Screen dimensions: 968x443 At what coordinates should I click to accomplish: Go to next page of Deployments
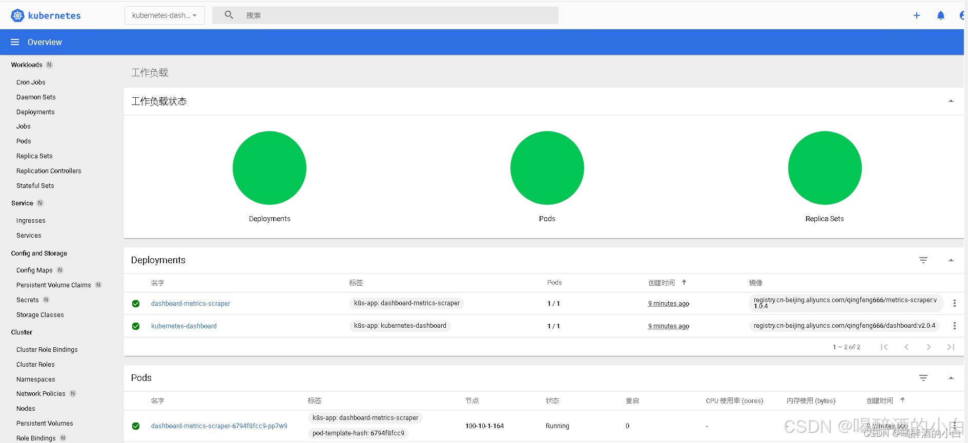tap(929, 347)
